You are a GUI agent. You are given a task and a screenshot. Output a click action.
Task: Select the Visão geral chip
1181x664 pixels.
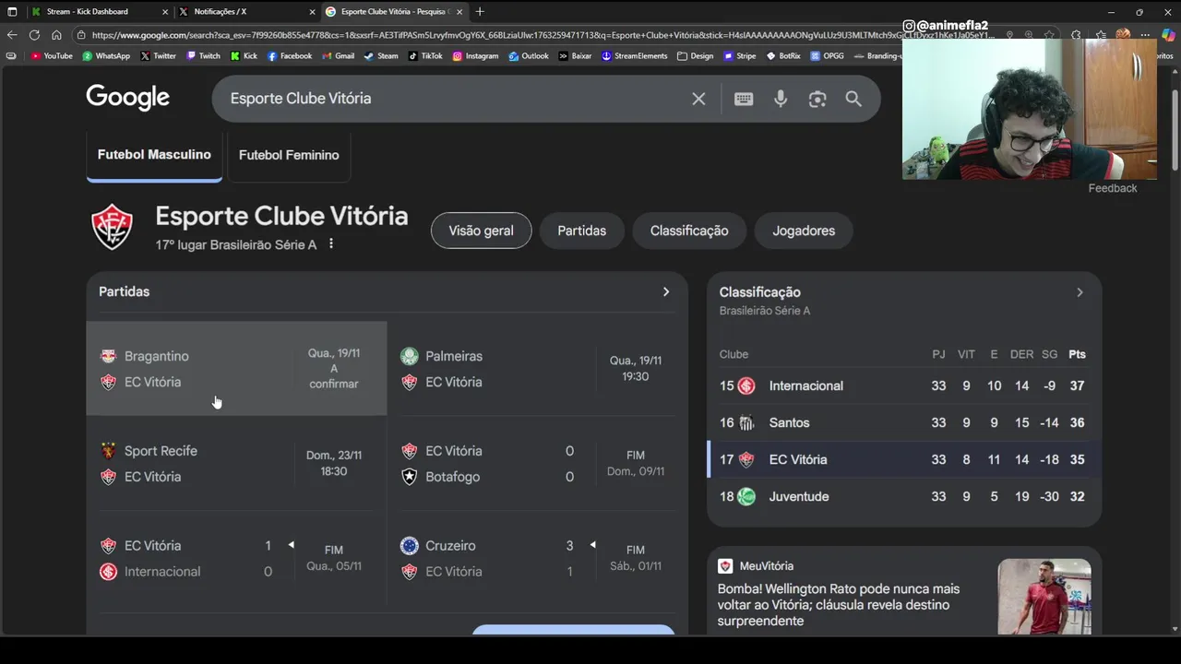pos(481,231)
